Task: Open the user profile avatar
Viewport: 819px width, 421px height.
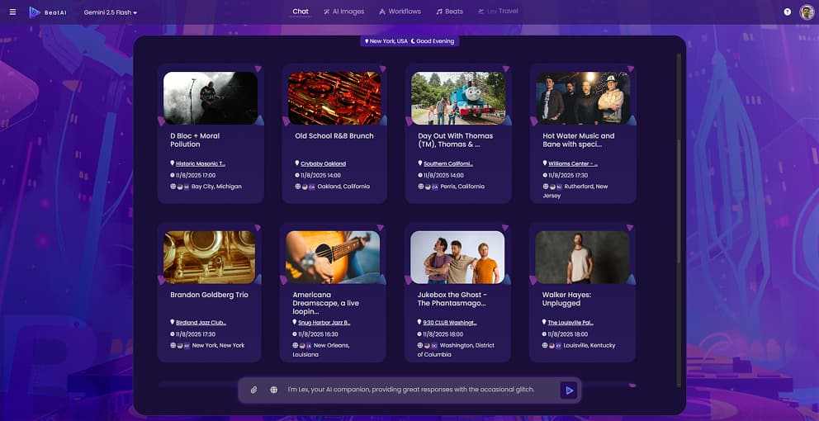Action: (x=807, y=12)
